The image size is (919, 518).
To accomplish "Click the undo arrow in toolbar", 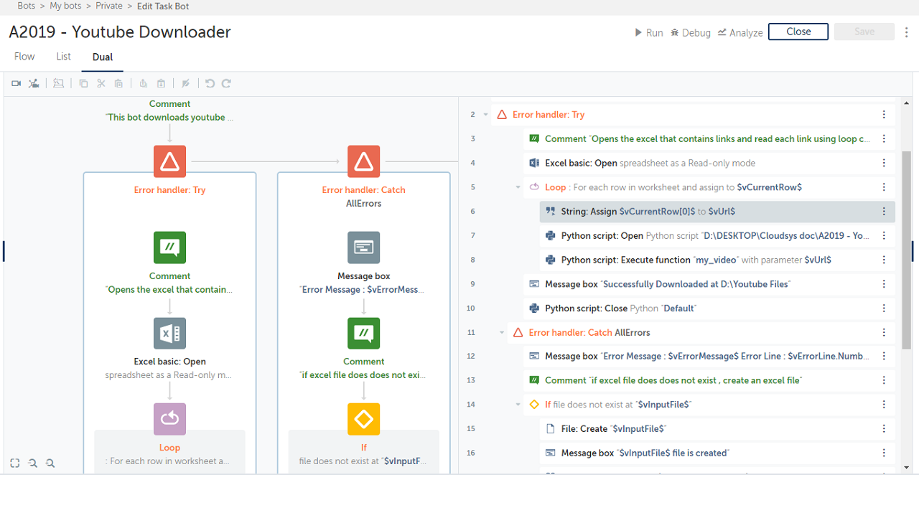I will tap(210, 84).
